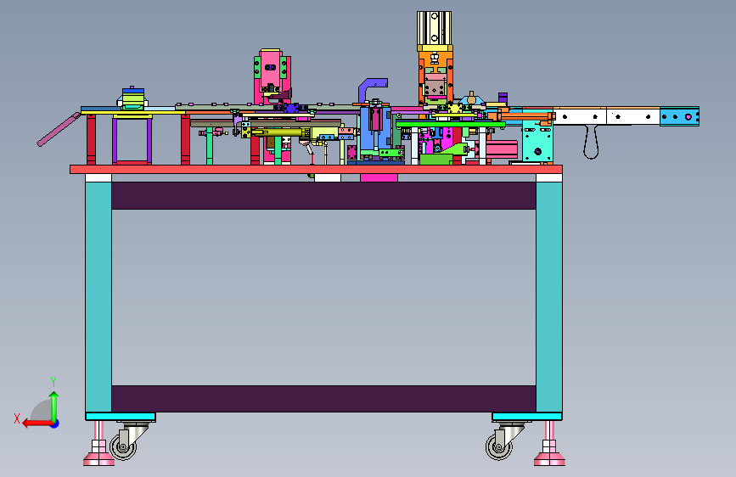Pick the lower dark purple crossbeam

(x=324, y=399)
